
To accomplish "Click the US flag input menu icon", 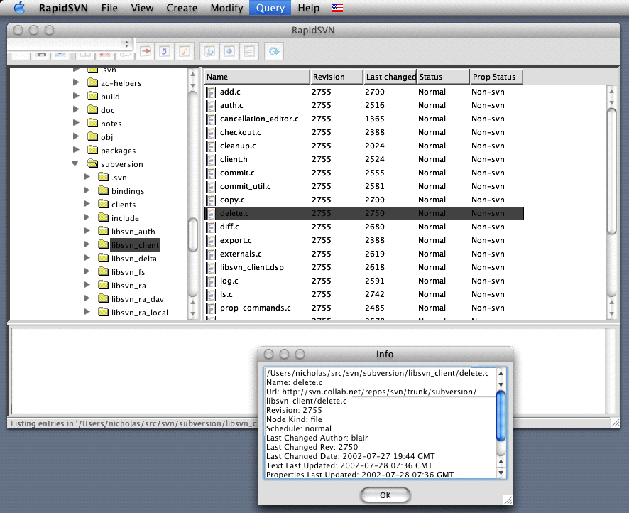I will 337,8.
